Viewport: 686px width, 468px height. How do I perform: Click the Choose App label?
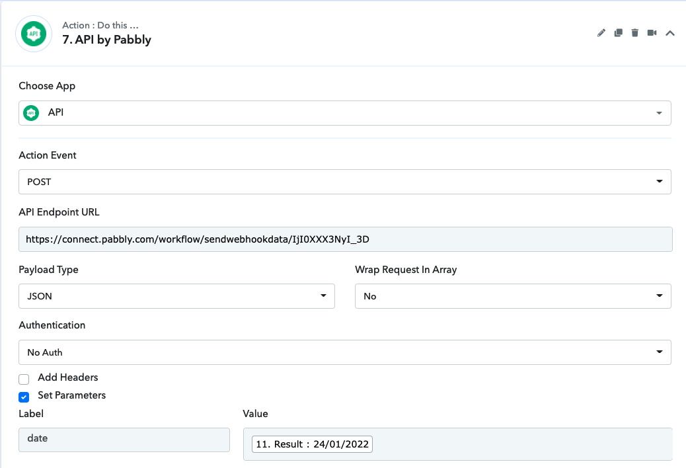coord(47,86)
